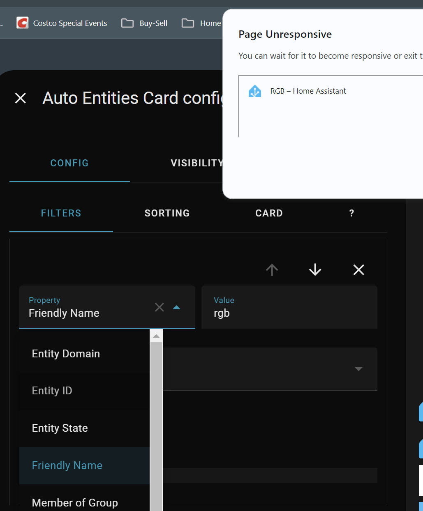The width and height of the screenshot is (423, 511).
Task: Expand the dropdown below the Value field
Action: click(x=358, y=369)
